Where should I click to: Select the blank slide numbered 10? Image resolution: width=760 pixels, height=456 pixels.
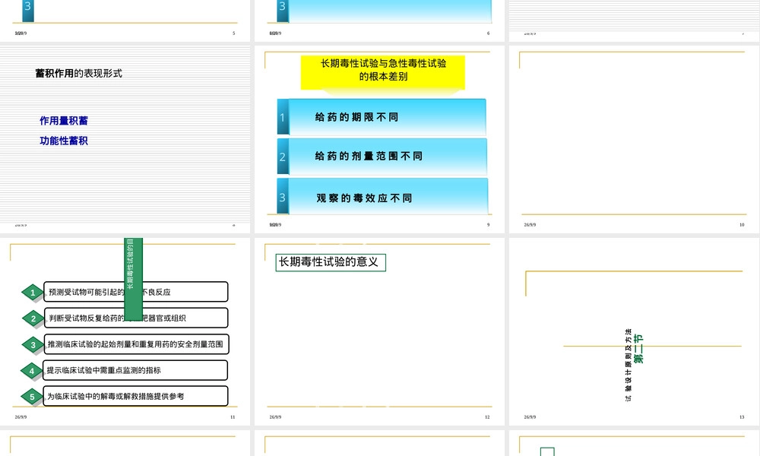pyautogui.click(x=632, y=139)
